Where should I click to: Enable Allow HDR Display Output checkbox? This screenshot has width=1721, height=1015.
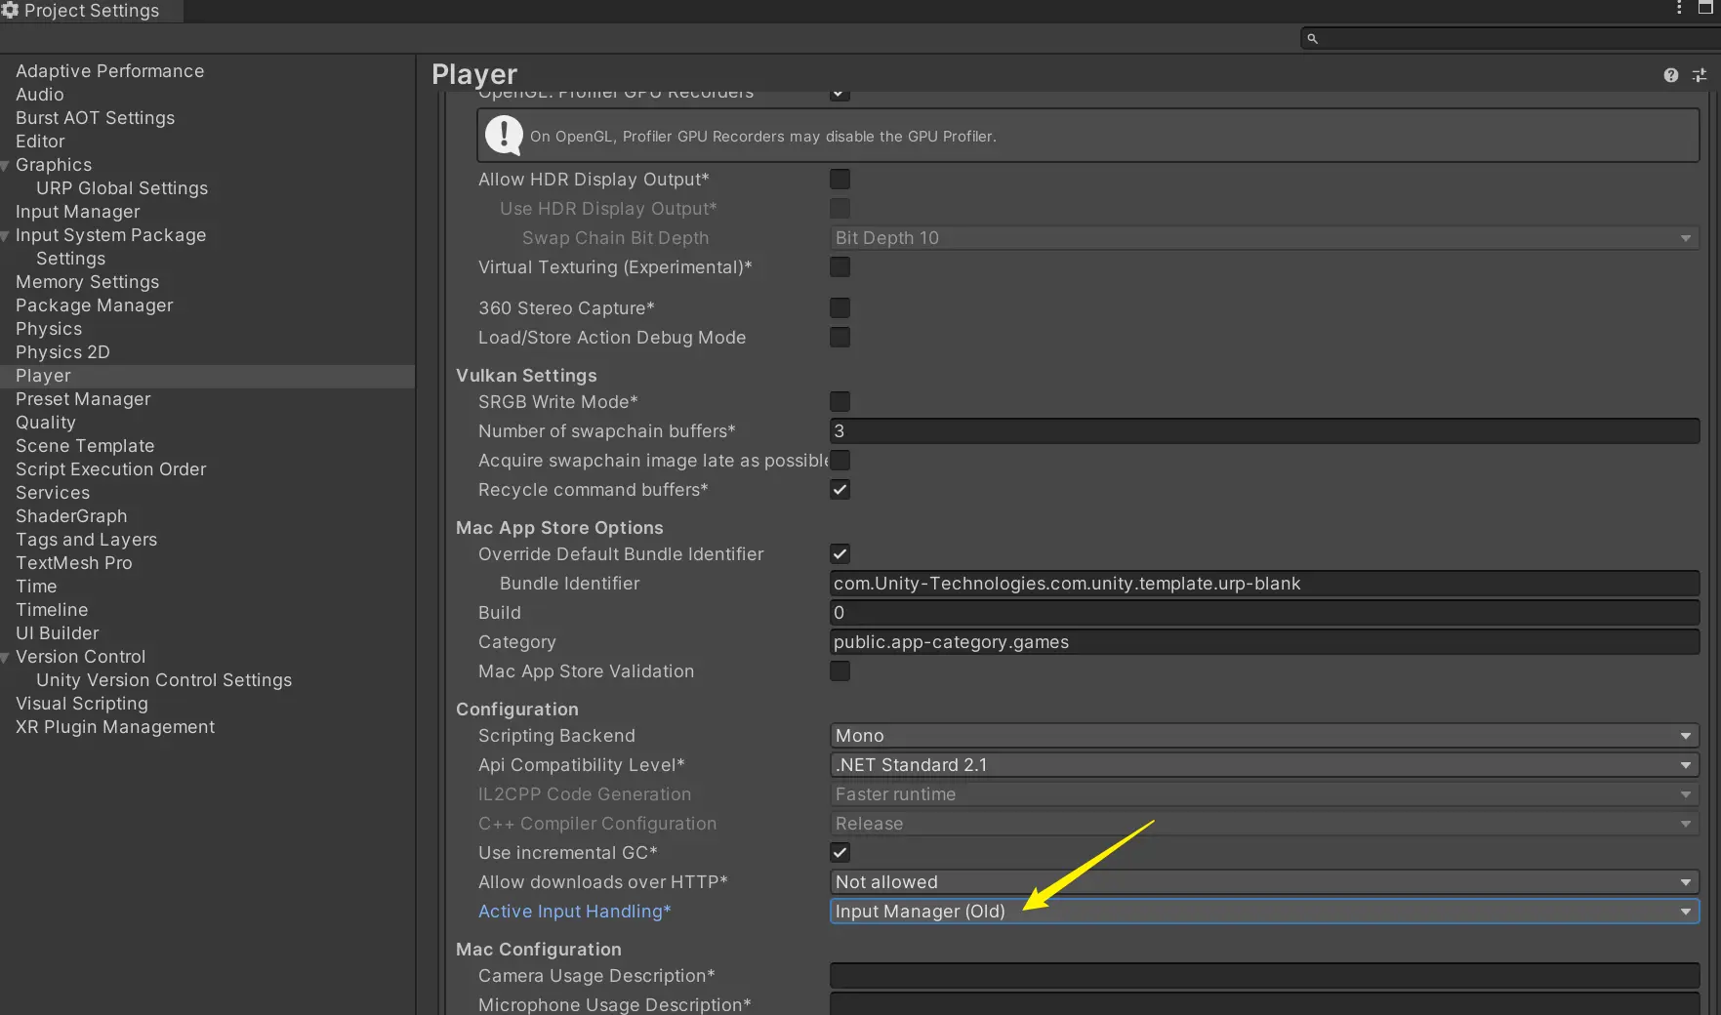click(840, 180)
